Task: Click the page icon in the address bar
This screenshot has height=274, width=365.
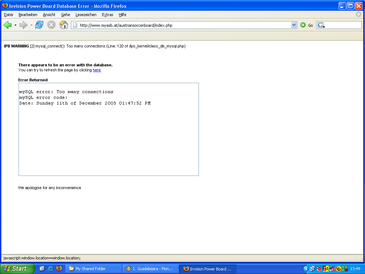Action: coord(75,25)
